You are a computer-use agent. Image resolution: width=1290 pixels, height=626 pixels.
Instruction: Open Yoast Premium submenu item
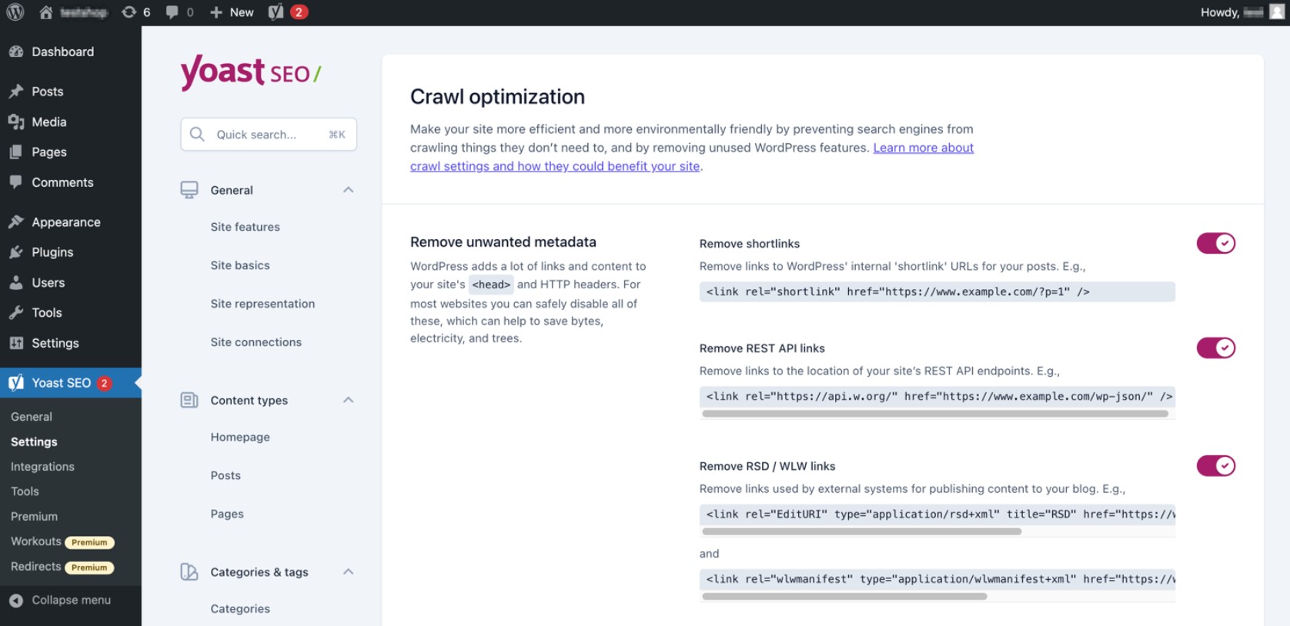pos(34,517)
